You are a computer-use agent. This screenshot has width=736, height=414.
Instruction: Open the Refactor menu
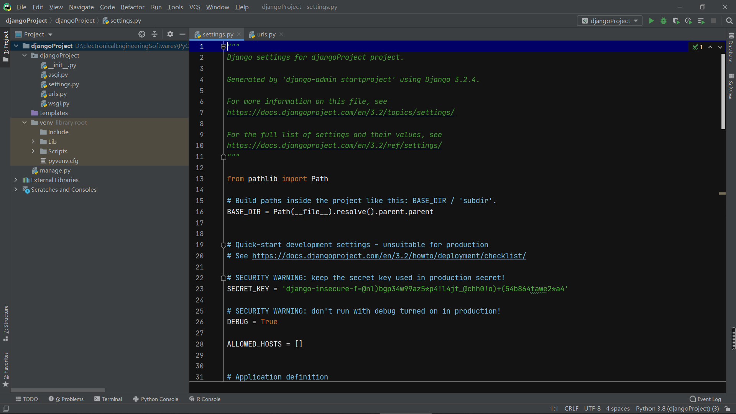tap(132, 7)
